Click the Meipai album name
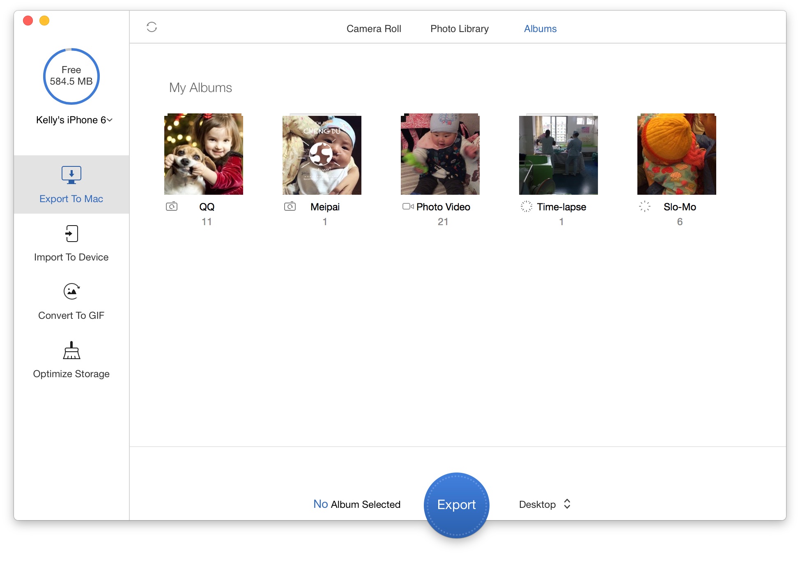Viewport: 800px width, 567px height. pos(325,207)
